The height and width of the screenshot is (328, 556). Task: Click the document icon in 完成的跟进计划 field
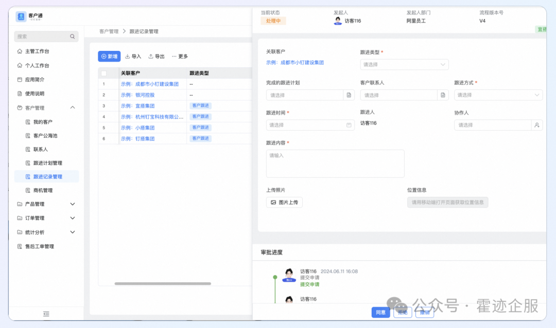tap(349, 95)
